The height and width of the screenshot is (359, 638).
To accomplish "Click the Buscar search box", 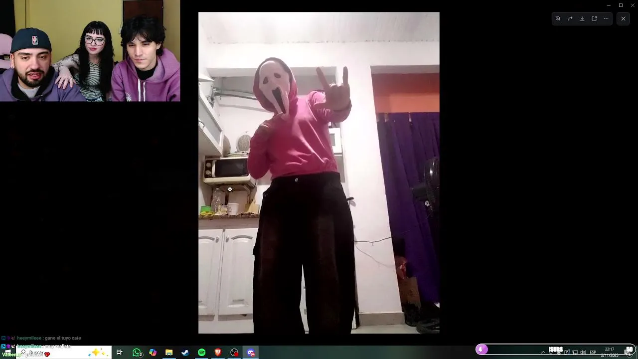I will pos(64,353).
